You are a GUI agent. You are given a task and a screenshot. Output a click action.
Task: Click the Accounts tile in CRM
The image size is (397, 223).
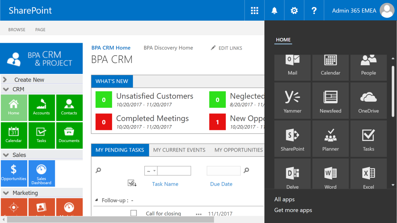(x=41, y=108)
